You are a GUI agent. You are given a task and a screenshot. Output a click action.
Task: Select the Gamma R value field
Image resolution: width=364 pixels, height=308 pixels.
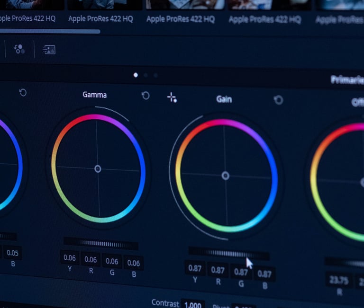click(91, 259)
